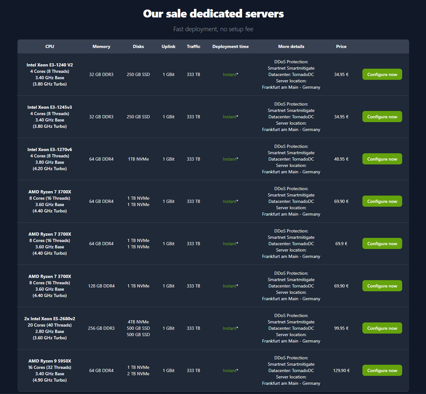Image resolution: width=426 pixels, height=394 pixels.
Task: Configure the Ryzen 7 3700X priced 69.9 €
Action: (x=382, y=243)
